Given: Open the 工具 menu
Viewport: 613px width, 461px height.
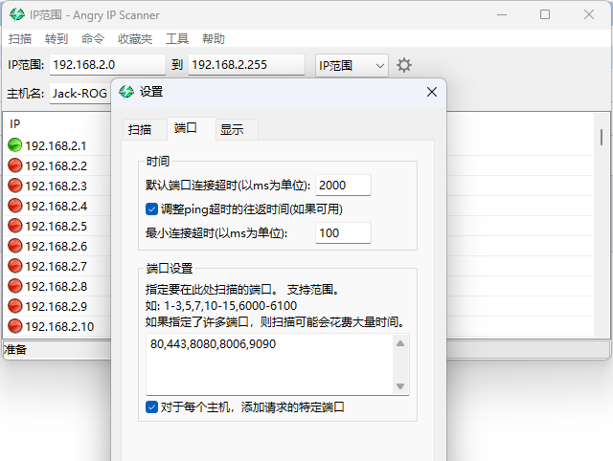Looking at the screenshot, I should (x=177, y=39).
